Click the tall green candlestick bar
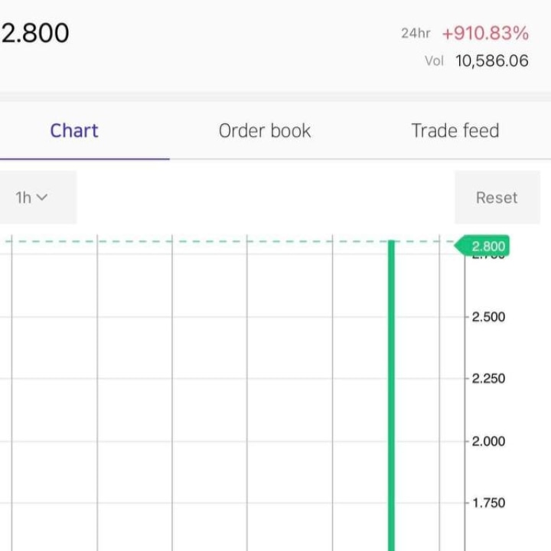The width and height of the screenshot is (551, 551). (x=392, y=396)
